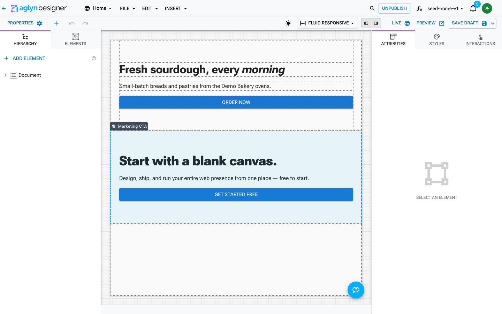Viewport: 502px width, 314px height.
Task: Switch to the Styles tab
Action: [437, 40]
